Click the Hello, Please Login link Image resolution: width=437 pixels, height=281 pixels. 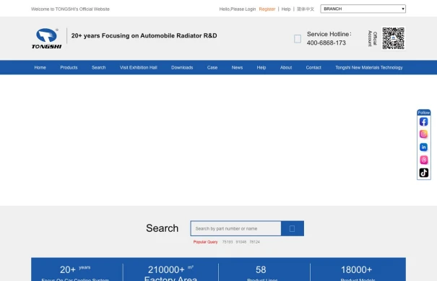coord(238,9)
